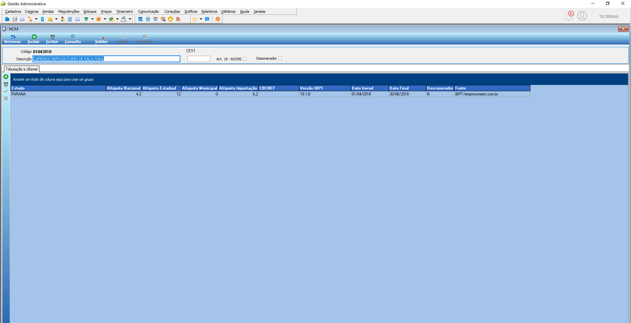
Task: Open the notifications bell icon
Action: tap(569, 16)
